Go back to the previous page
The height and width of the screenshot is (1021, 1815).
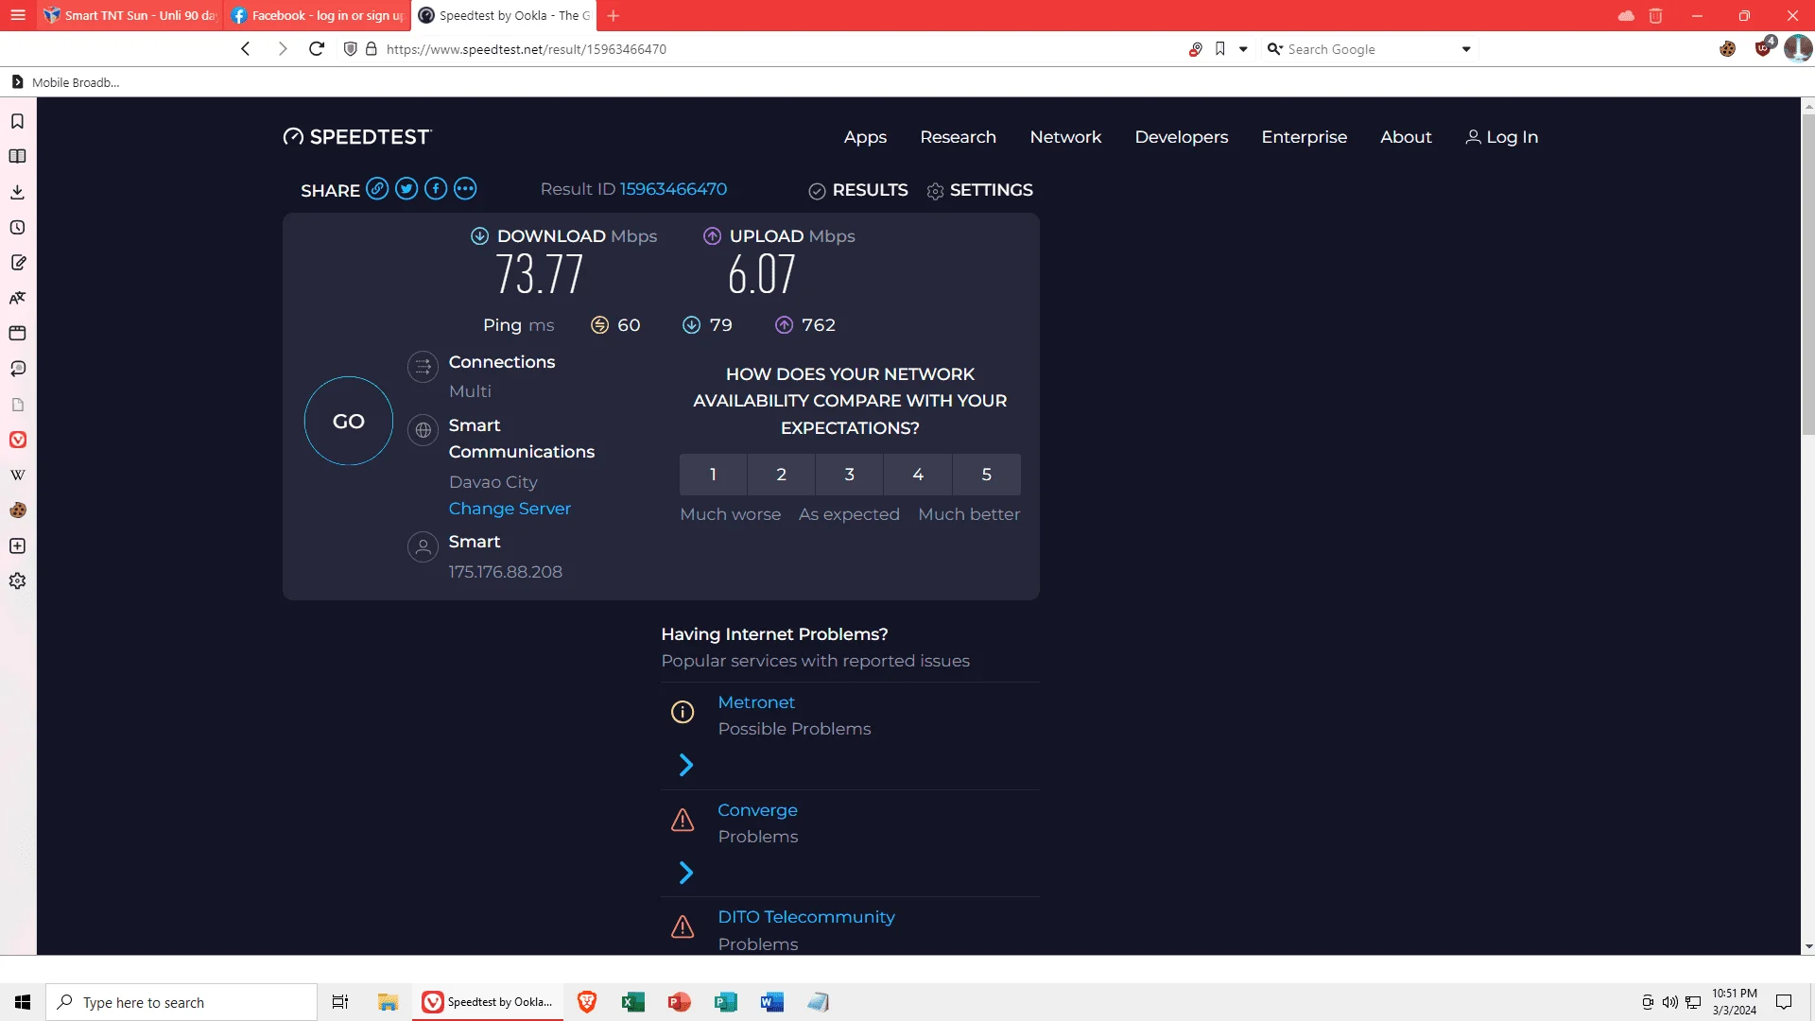[246, 49]
